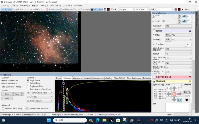Open the Raw Frames dropdown
Screen dimensions: 199x124
(x=45, y=93)
